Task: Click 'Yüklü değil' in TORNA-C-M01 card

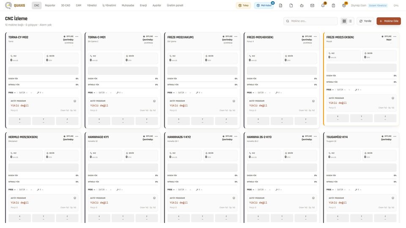Action: (99, 106)
